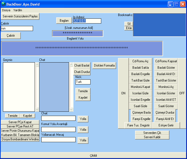The height and width of the screenshot is (159, 187).
Task: Click into the Ip Adresi field
Action: pos(87,21)
